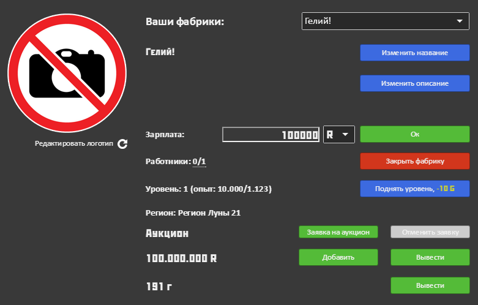Image resolution: width=478 pixels, height=305 pixels.
Task: Confirm salary with the green Ок button
Action: pyautogui.click(x=414, y=134)
